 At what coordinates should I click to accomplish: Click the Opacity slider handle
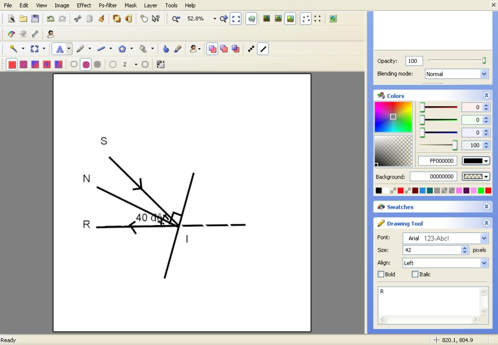[484, 60]
